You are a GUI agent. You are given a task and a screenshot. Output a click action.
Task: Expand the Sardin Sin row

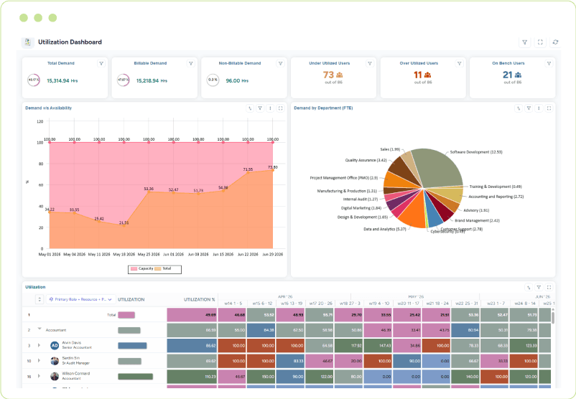coord(39,361)
